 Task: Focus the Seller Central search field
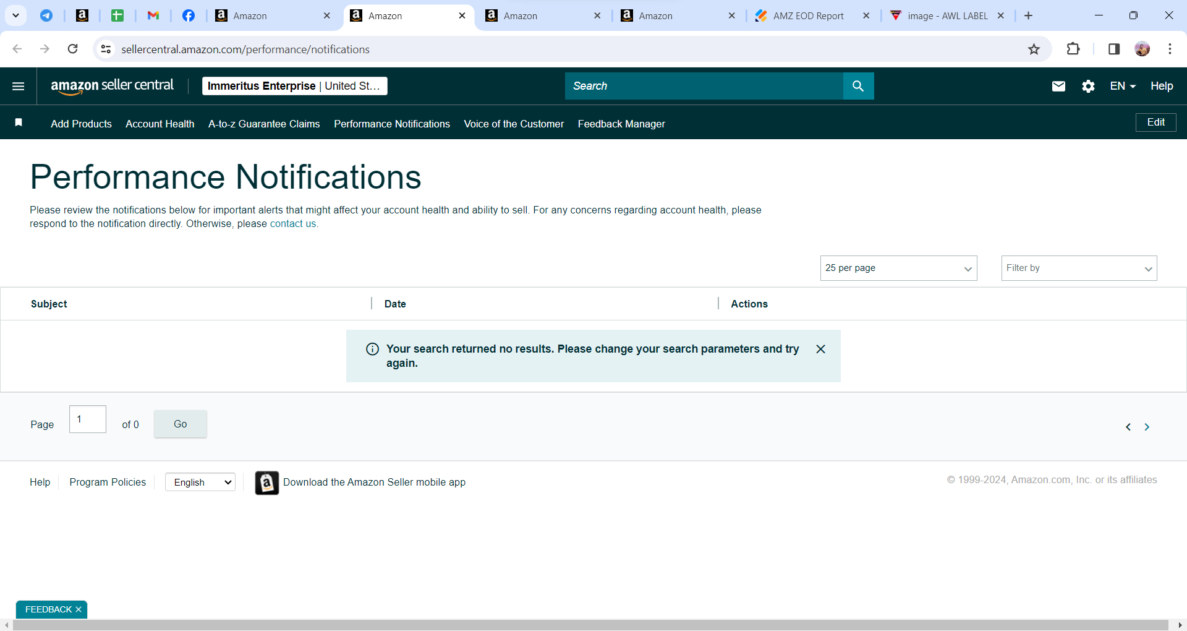point(704,86)
